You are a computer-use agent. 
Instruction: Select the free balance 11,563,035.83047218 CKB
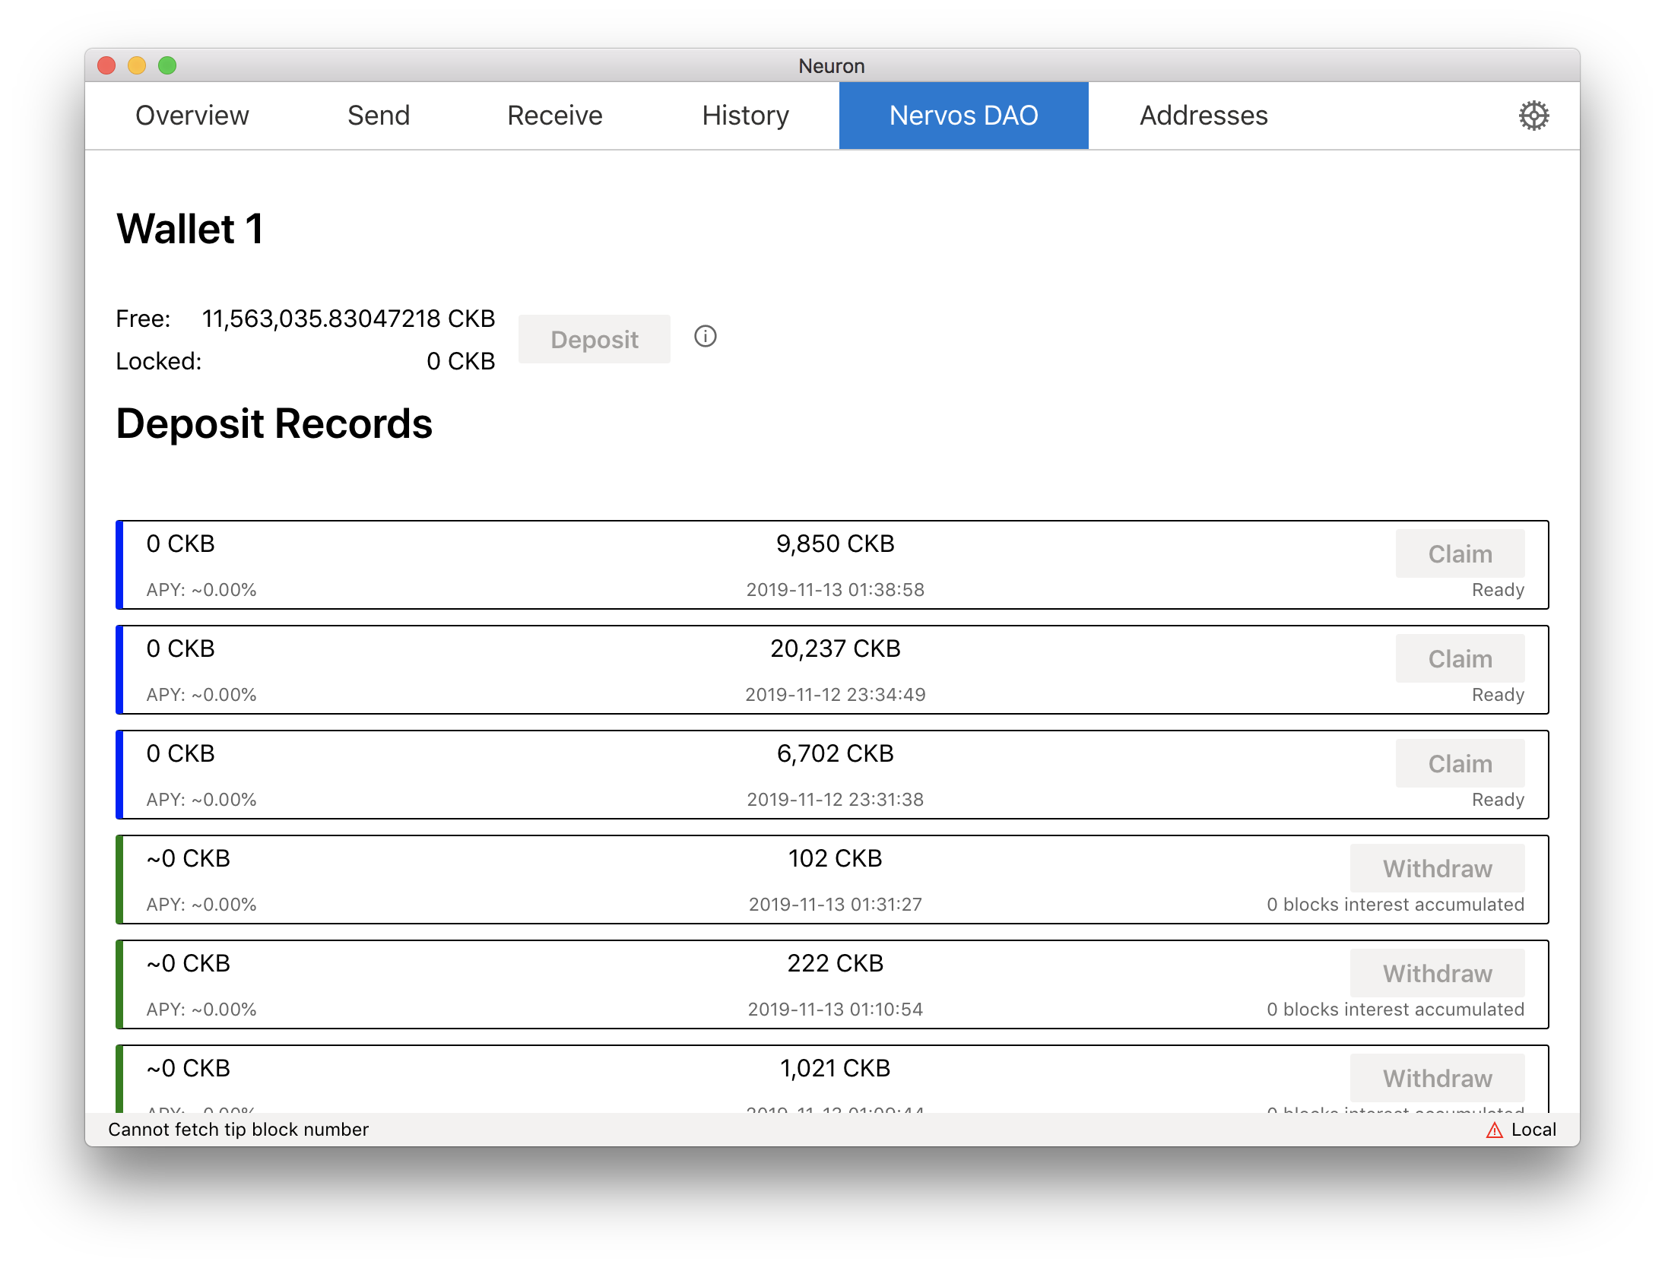click(x=348, y=319)
